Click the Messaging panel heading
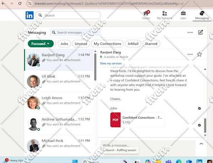Screen dimensions: 213x163 point(37,32)
